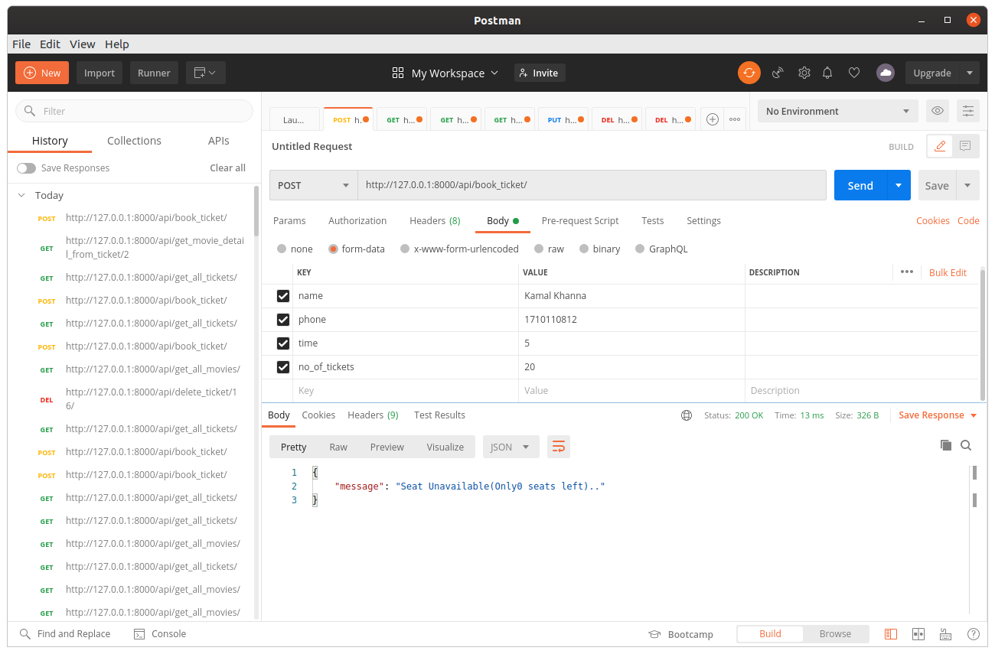This screenshot has height=654, width=995.
Task: Click the sync status icon
Action: coord(749,73)
